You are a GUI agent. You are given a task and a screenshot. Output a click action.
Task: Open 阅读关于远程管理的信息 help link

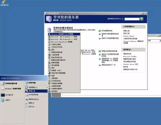(110, 38)
